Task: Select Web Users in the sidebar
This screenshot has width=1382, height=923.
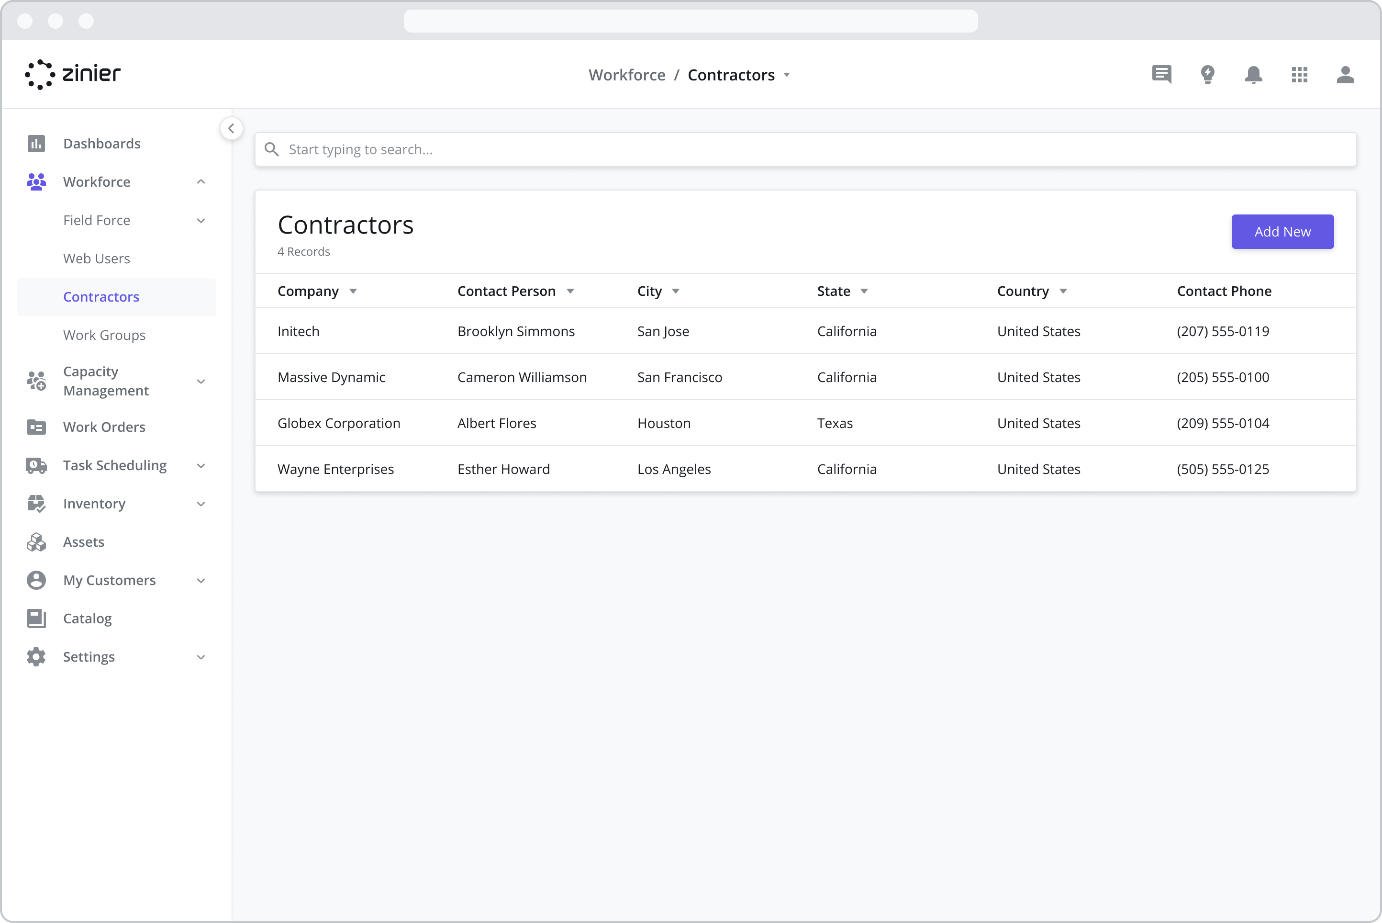Action: tap(97, 259)
